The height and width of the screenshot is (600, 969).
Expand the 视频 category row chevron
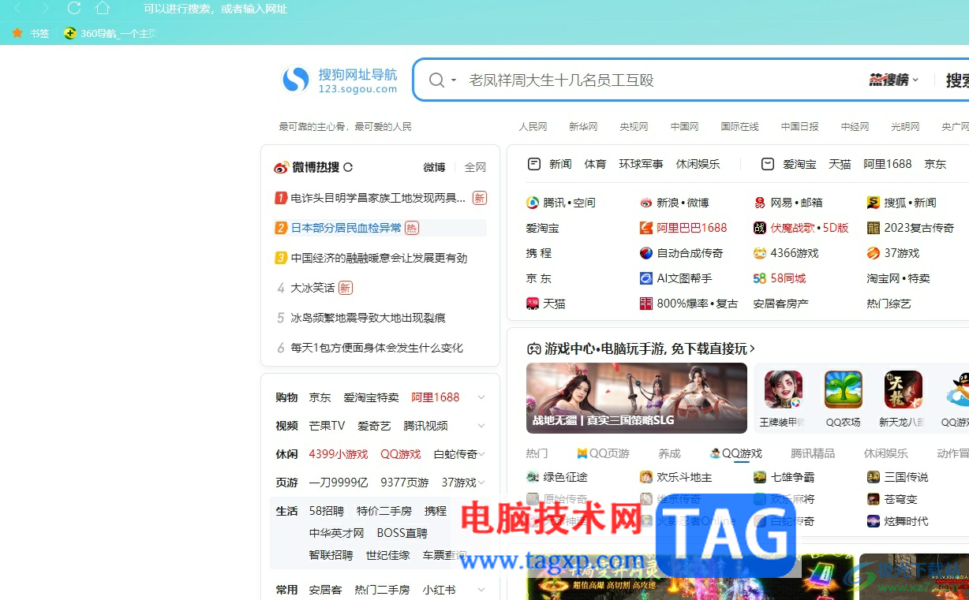click(x=481, y=426)
